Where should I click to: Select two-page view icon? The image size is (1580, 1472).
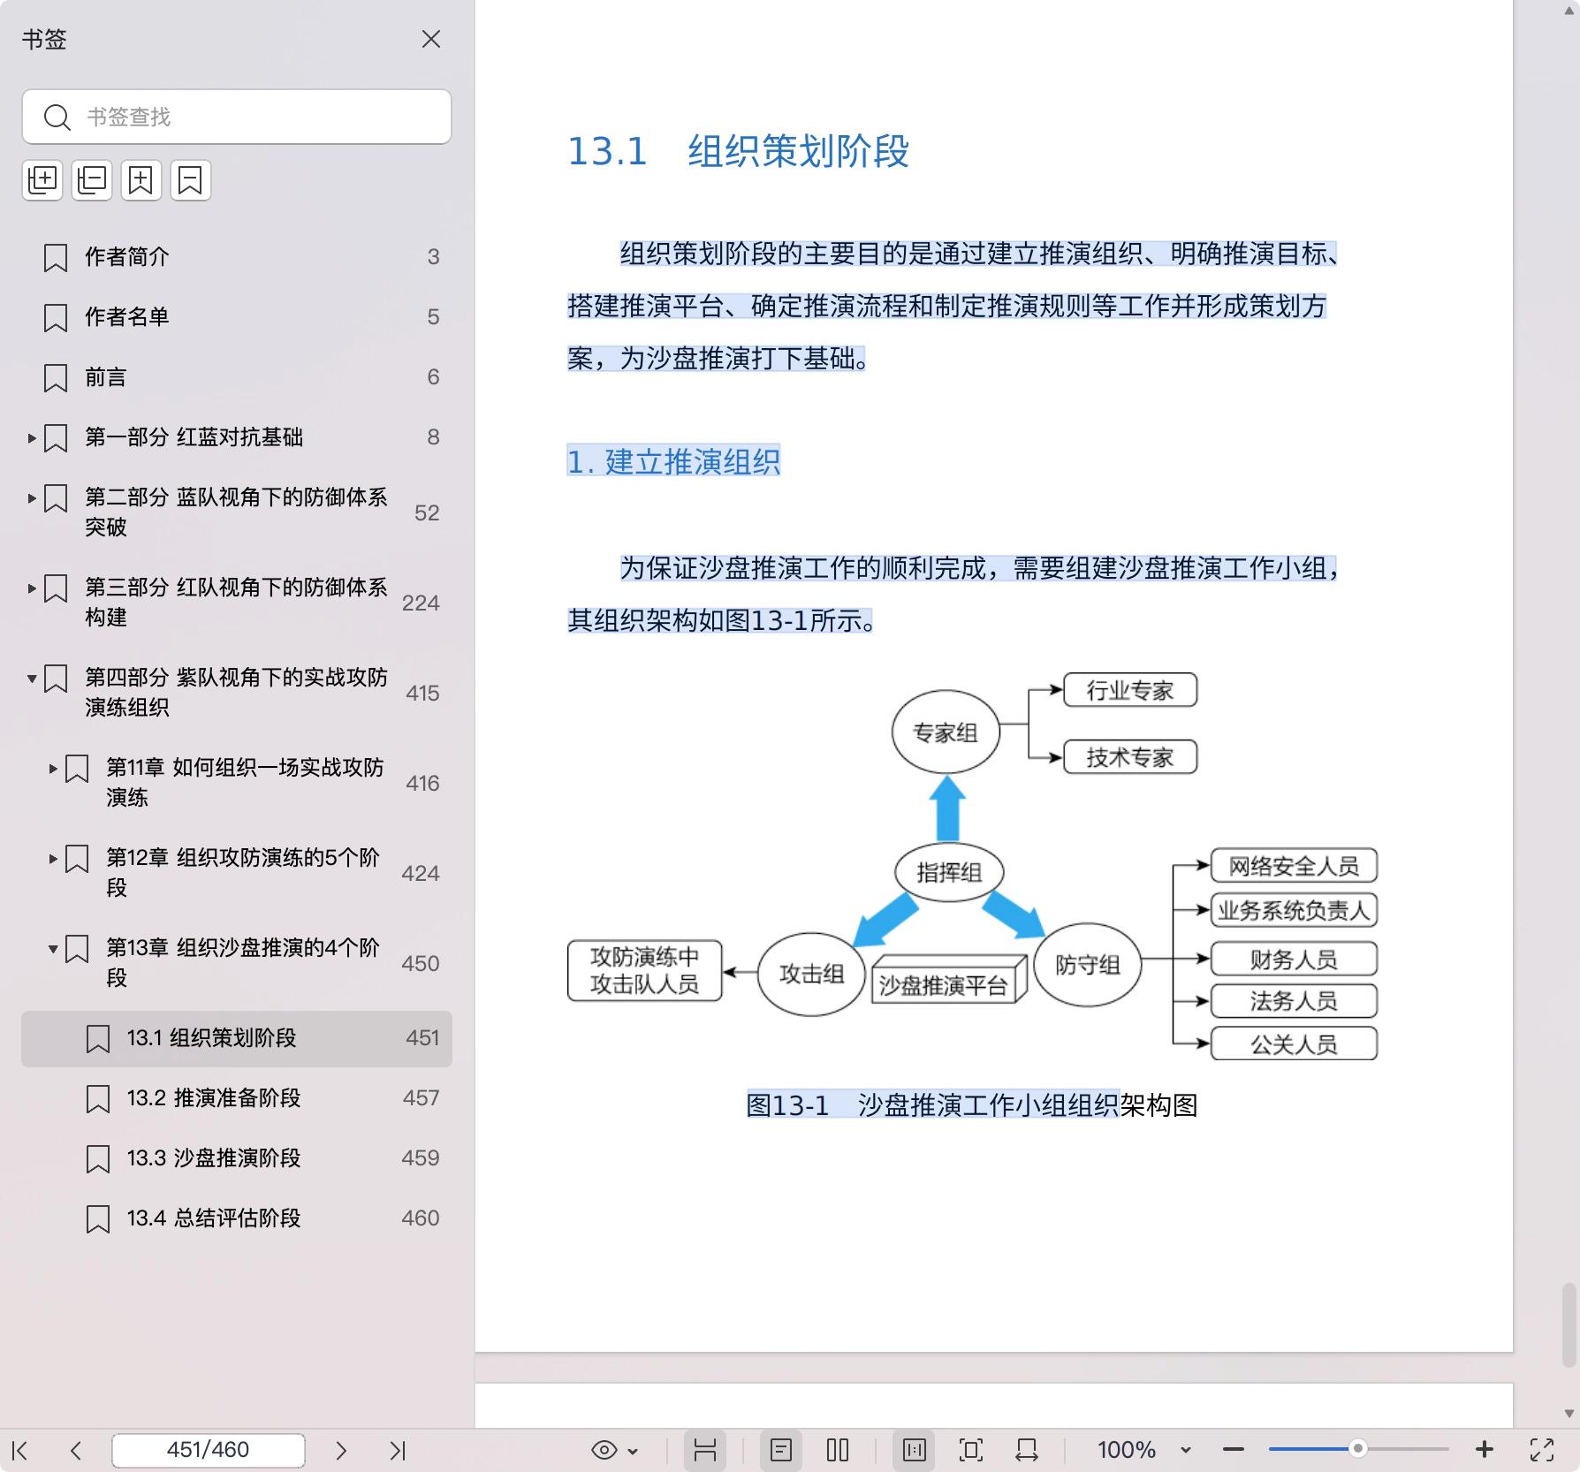point(838,1450)
